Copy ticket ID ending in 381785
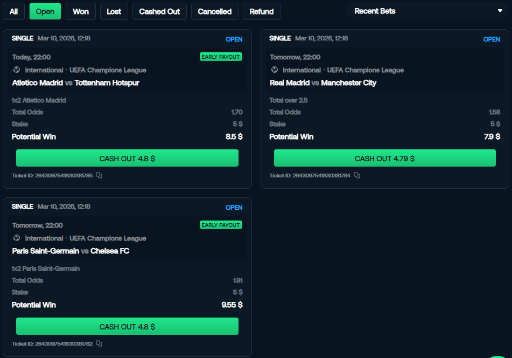 pyautogui.click(x=99, y=176)
